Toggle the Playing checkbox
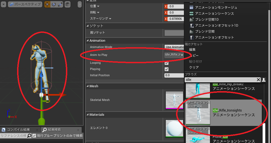Viewport: 271px width, 143px height. point(167,69)
